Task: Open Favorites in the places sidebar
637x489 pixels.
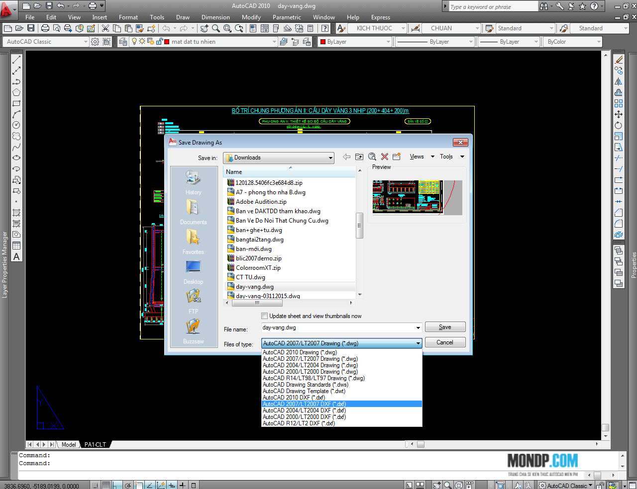Action: (193, 242)
